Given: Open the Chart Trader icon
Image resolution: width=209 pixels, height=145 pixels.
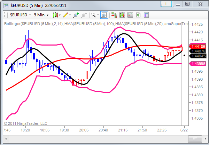Looking at the screenshot, I should (x=114, y=15).
